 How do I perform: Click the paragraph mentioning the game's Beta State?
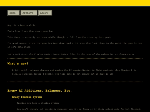pyautogui.click(x=75, y=45)
